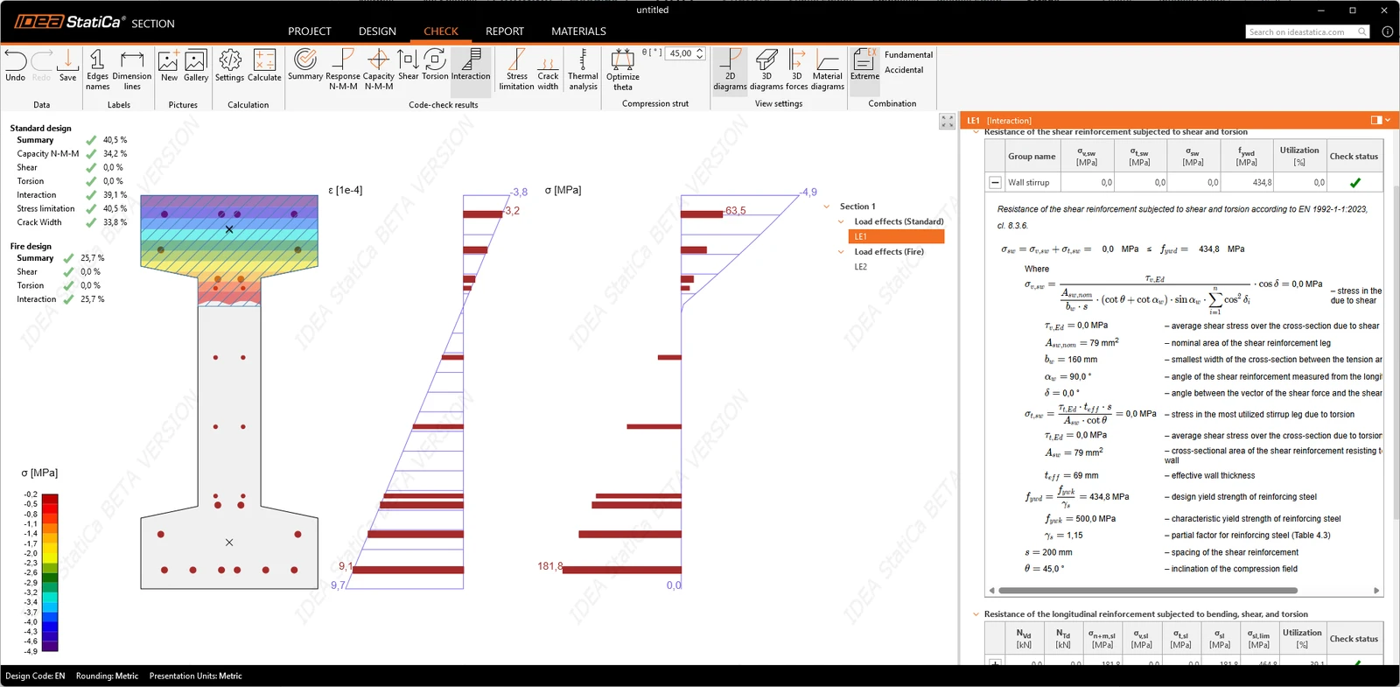Click Rounding: Metric in status bar

[x=107, y=676]
